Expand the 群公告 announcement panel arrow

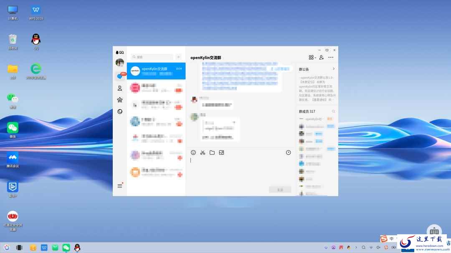click(333, 69)
